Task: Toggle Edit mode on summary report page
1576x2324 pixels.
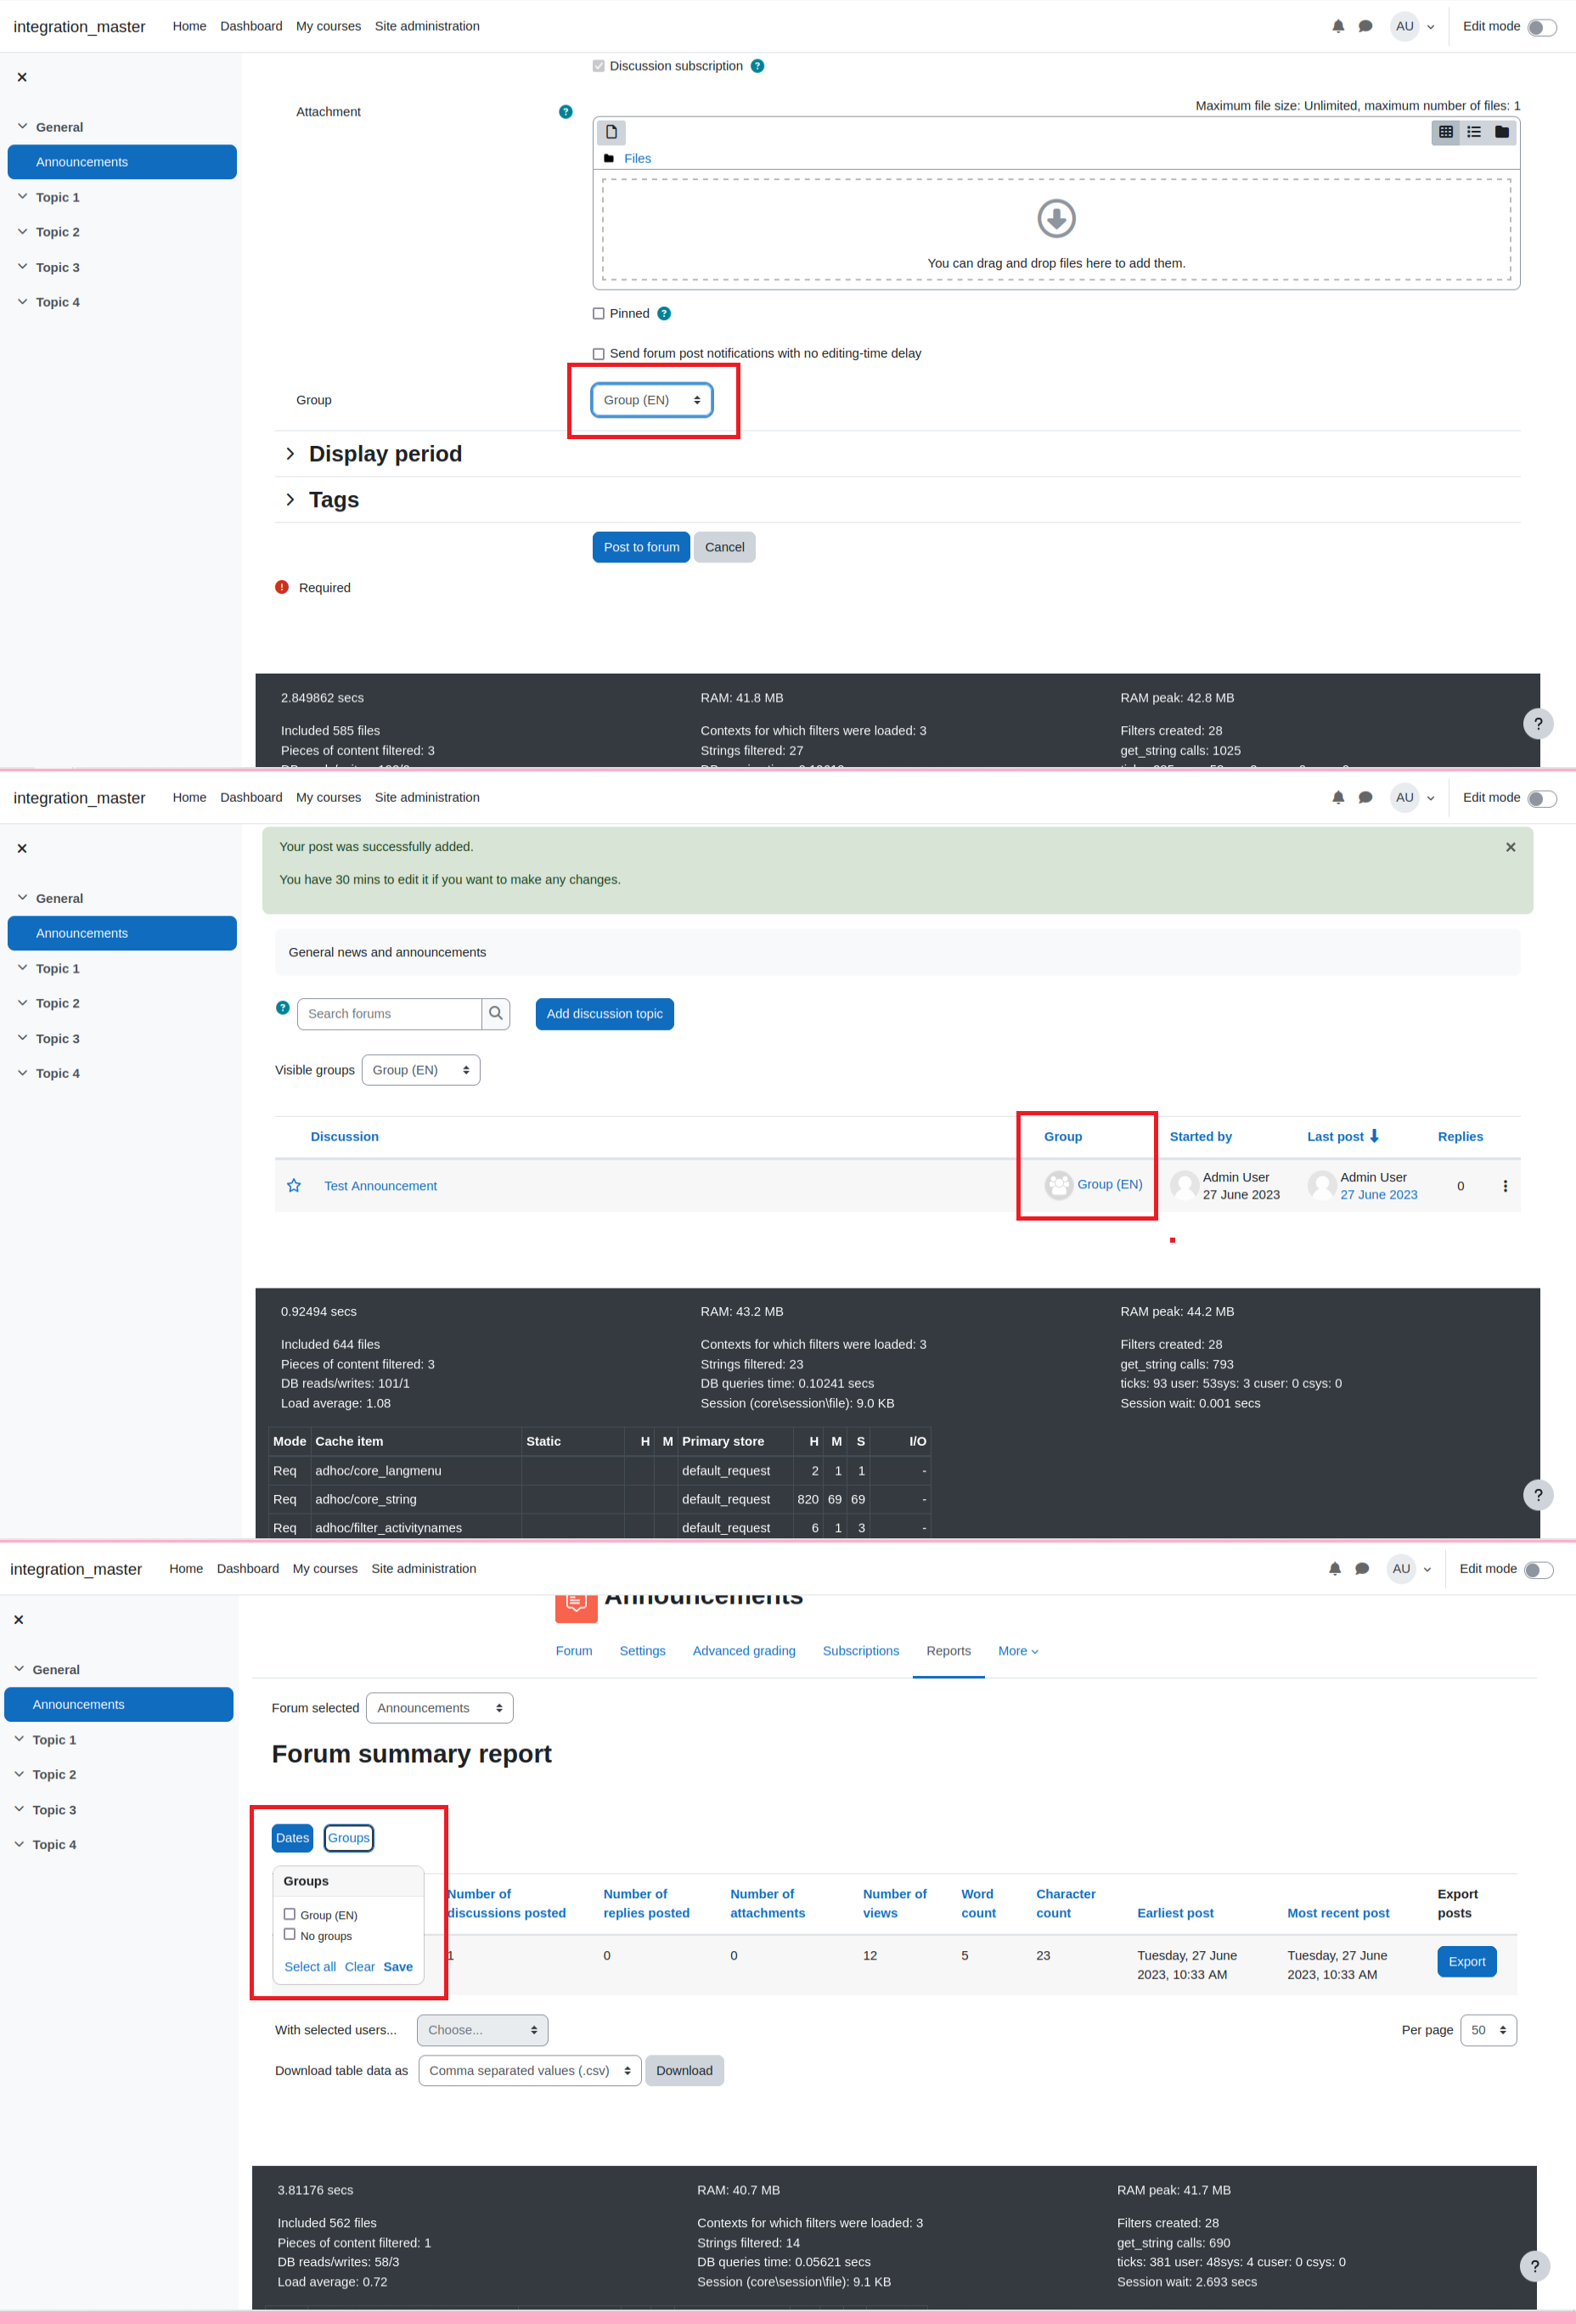Action: coord(1538,1569)
